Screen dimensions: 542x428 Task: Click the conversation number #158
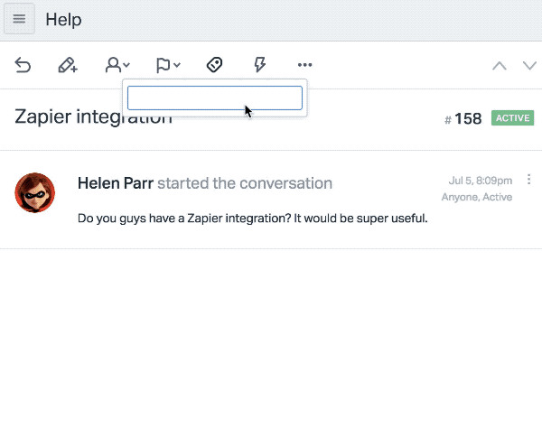[463, 118]
